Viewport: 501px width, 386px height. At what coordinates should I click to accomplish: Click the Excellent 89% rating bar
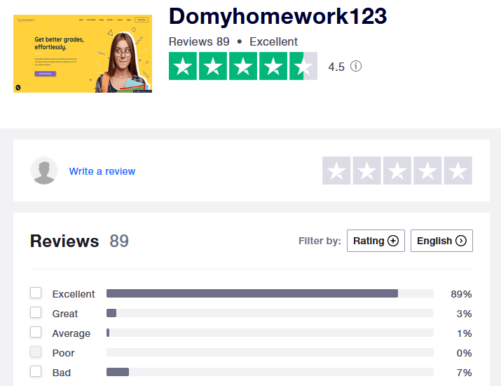pyautogui.click(x=270, y=293)
